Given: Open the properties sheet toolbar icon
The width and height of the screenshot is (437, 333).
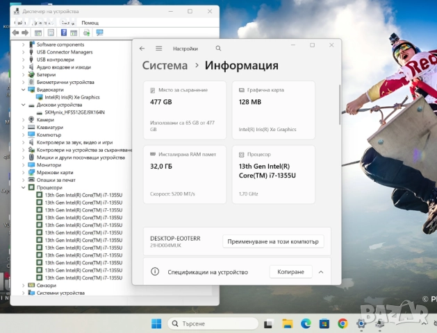Looking at the screenshot, I should pyautogui.click(x=51, y=33).
